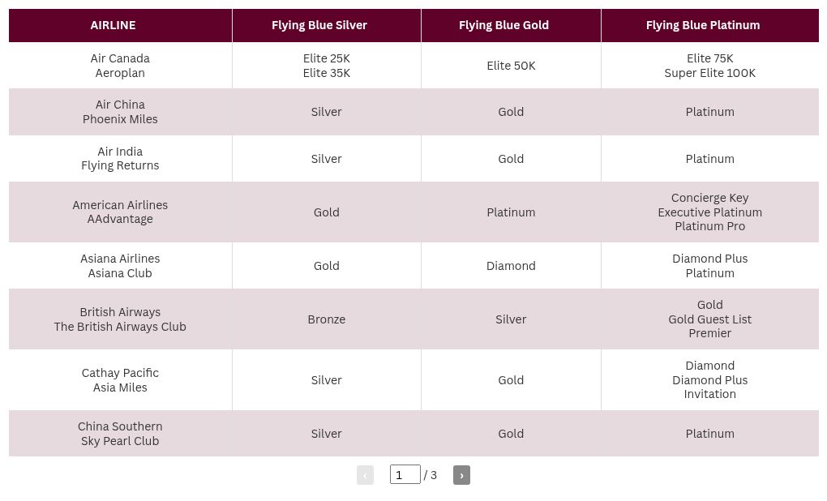The height and width of the screenshot is (501, 827).
Task: Select China Southern Sky Pearl Club cell
Action: click(x=120, y=434)
